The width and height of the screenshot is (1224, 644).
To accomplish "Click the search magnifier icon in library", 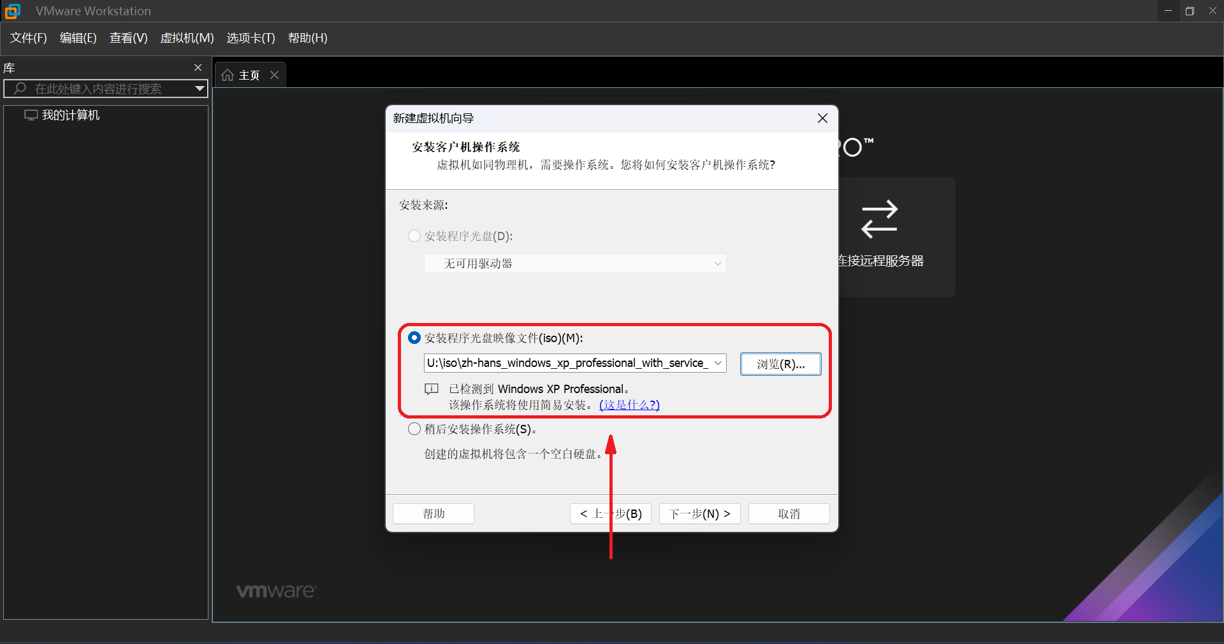I will click(20, 89).
